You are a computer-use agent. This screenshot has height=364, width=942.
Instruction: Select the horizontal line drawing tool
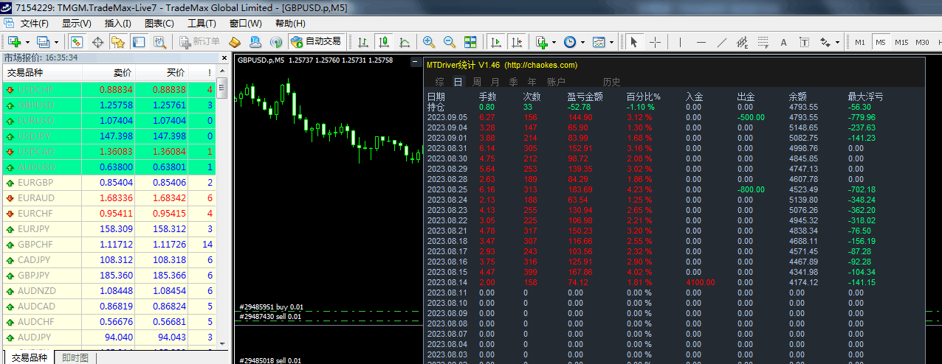tap(701, 42)
